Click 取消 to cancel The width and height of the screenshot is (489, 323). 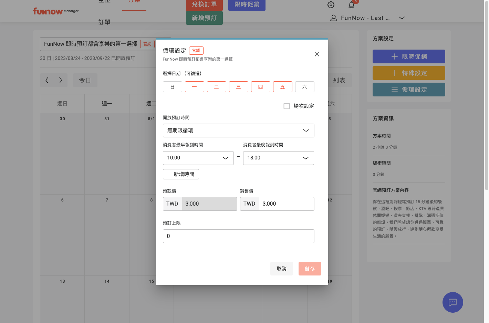coord(282,269)
